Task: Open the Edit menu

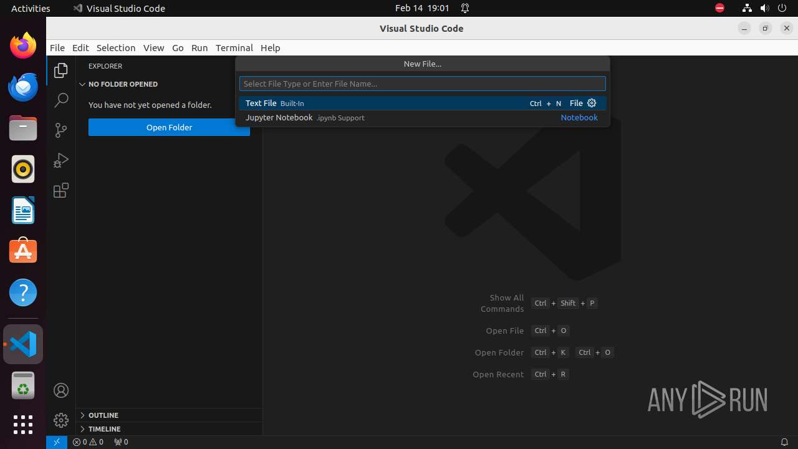Action: (x=80, y=47)
